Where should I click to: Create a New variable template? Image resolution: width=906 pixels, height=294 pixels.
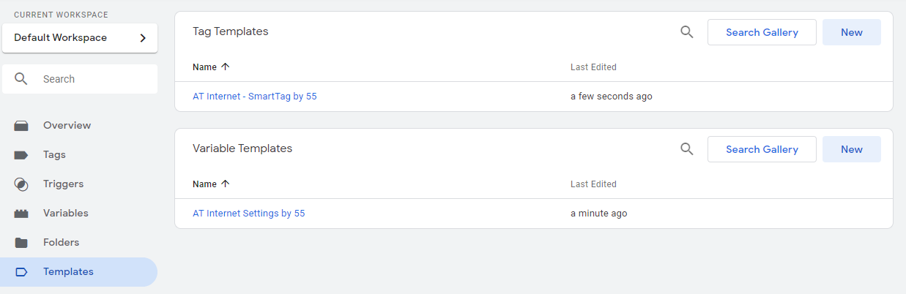tap(851, 149)
